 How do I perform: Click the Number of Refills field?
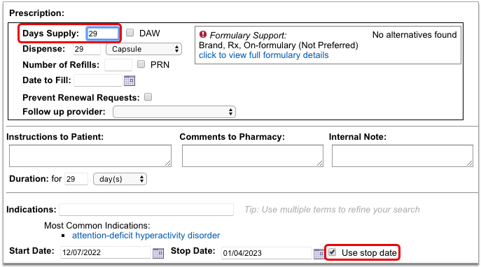(x=118, y=65)
